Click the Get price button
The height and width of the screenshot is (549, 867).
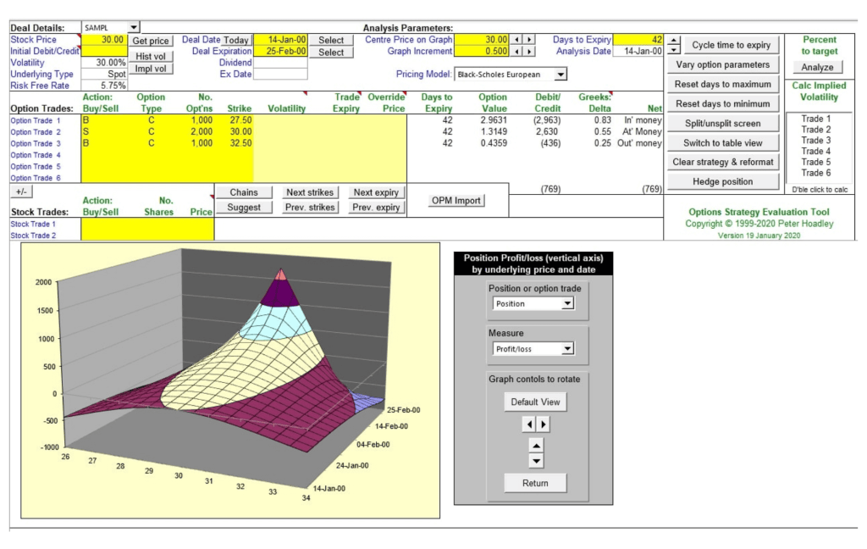click(151, 41)
